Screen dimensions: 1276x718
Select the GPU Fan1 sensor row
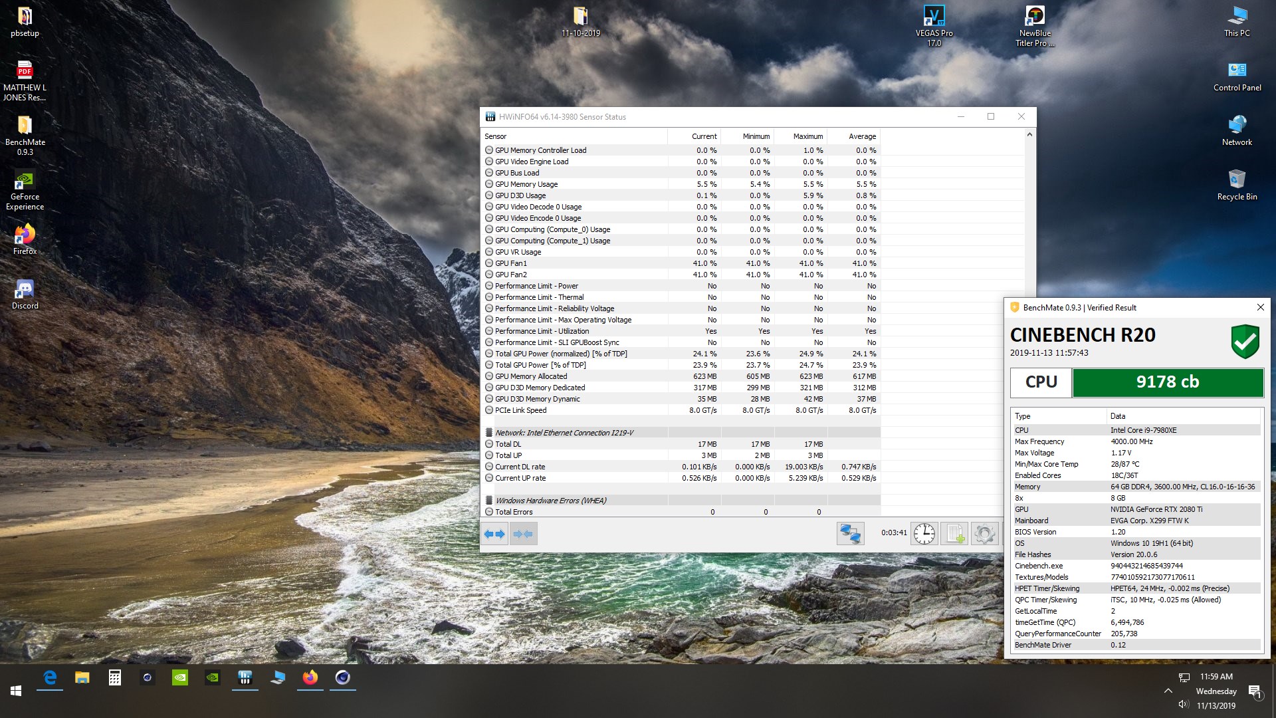pyautogui.click(x=681, y=263)
